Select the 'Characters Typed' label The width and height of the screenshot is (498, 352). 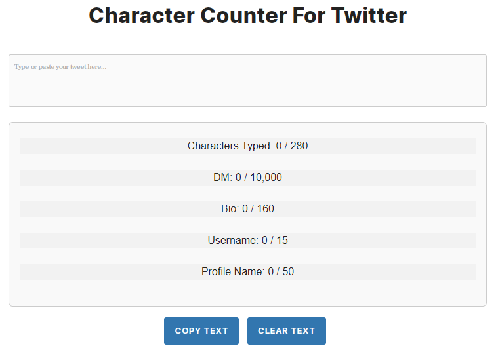tap(229, 146)
